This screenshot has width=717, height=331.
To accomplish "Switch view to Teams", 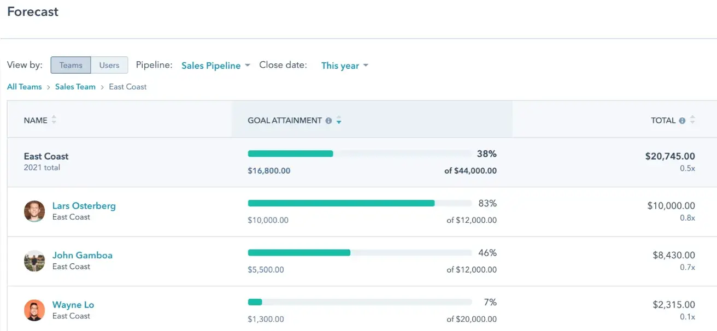I will point(71,65).
